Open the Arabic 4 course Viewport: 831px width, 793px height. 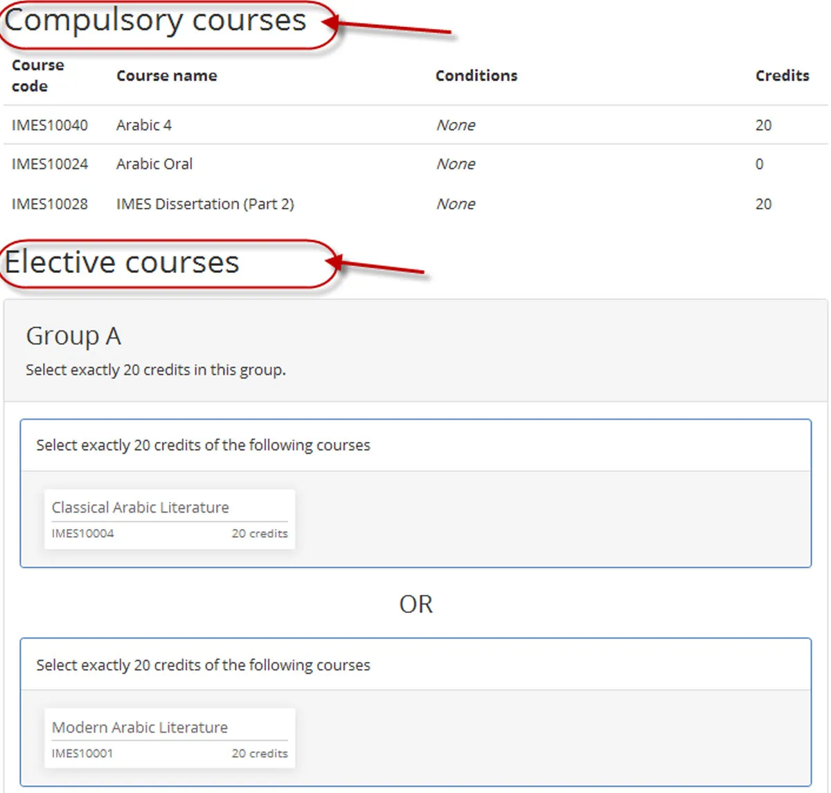[x=143, y=125]
